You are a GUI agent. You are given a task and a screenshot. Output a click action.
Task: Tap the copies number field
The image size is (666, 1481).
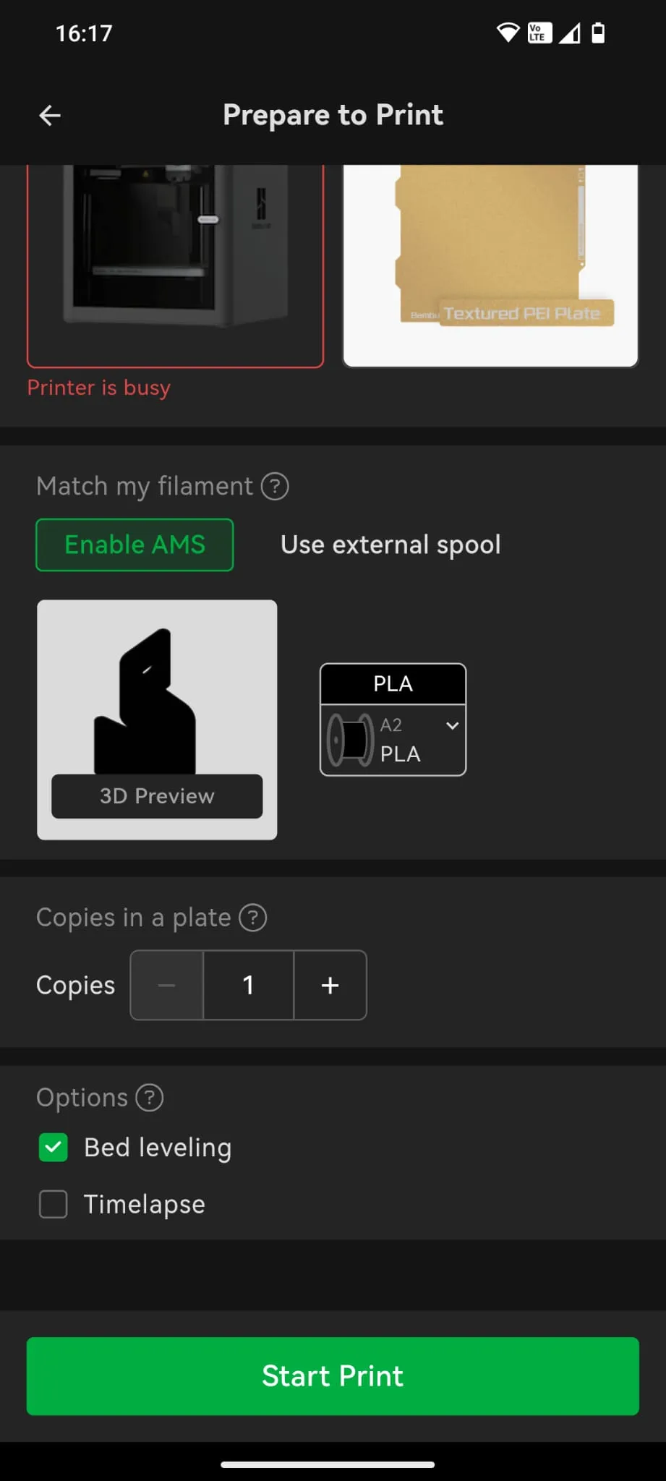[249, 985]
